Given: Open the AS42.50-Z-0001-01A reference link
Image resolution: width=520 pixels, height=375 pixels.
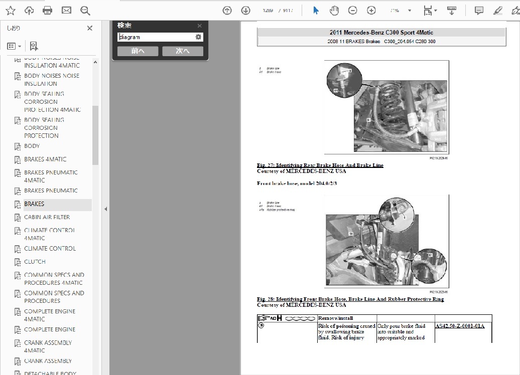Looking at the screenshot, I should [x=460, y=326].
